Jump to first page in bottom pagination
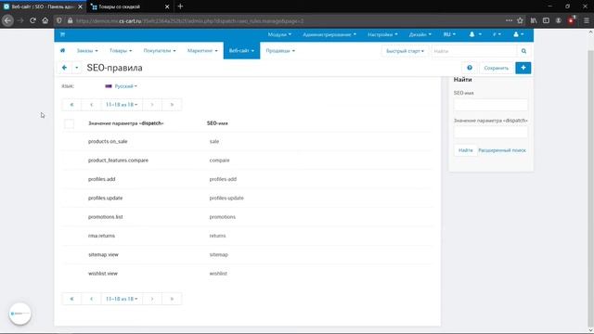This screenshot has width=594, height=334. [71, 299]
